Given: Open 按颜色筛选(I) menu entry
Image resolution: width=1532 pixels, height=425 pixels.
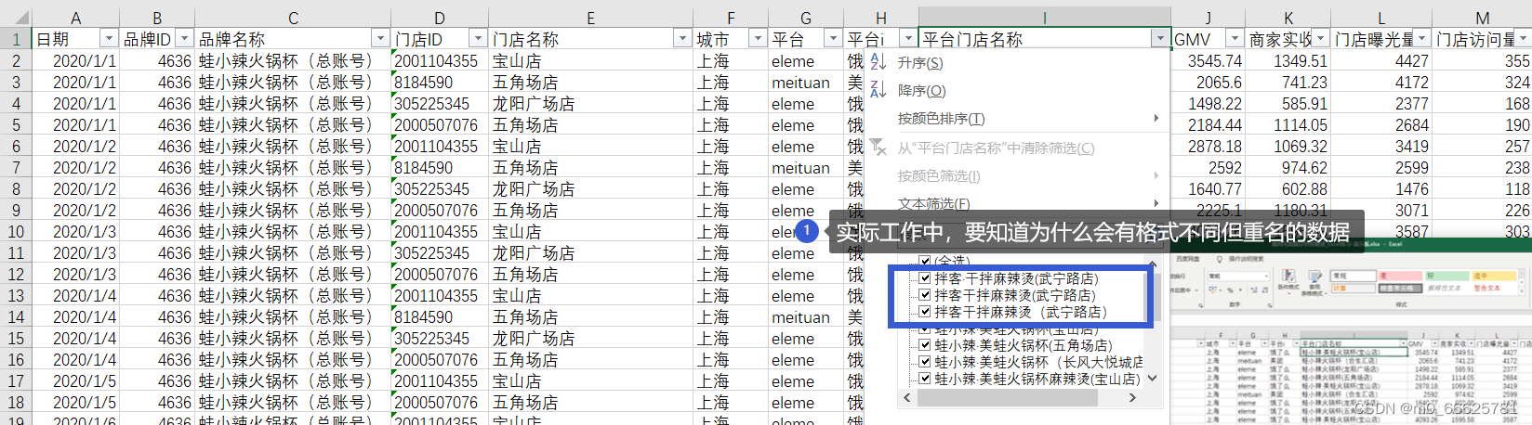Looking at the screenshot, I should [939, 176].
